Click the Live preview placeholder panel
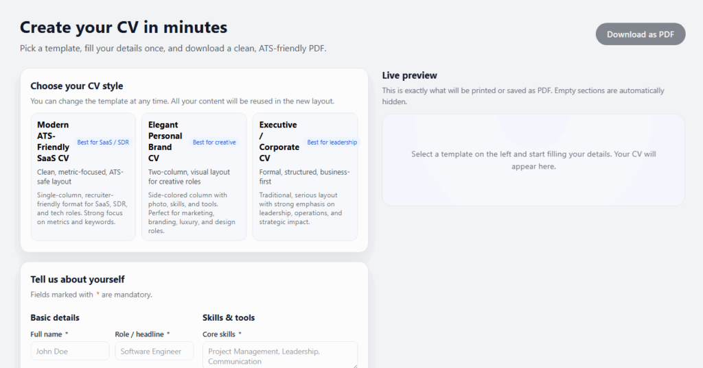703x368 pixels. (x=533, y=160)
